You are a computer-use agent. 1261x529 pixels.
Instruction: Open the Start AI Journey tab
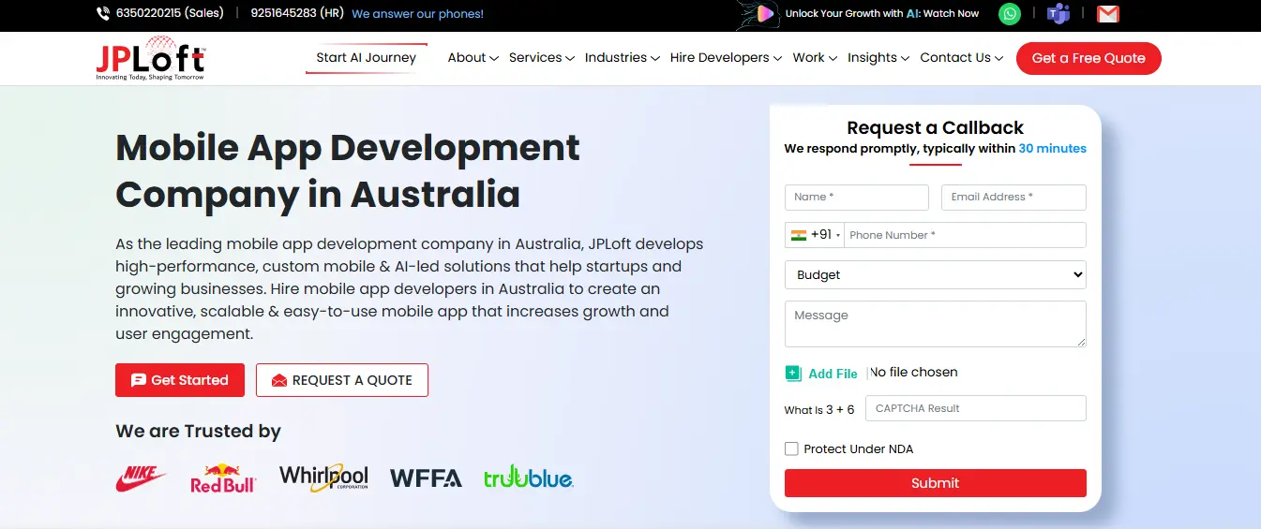tap(367, 58)
